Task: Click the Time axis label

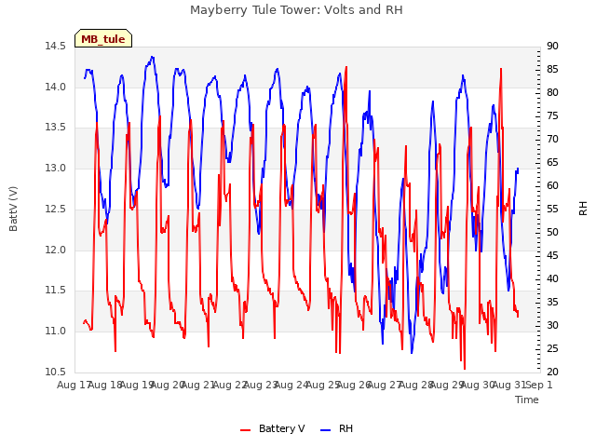Action: 527,400
